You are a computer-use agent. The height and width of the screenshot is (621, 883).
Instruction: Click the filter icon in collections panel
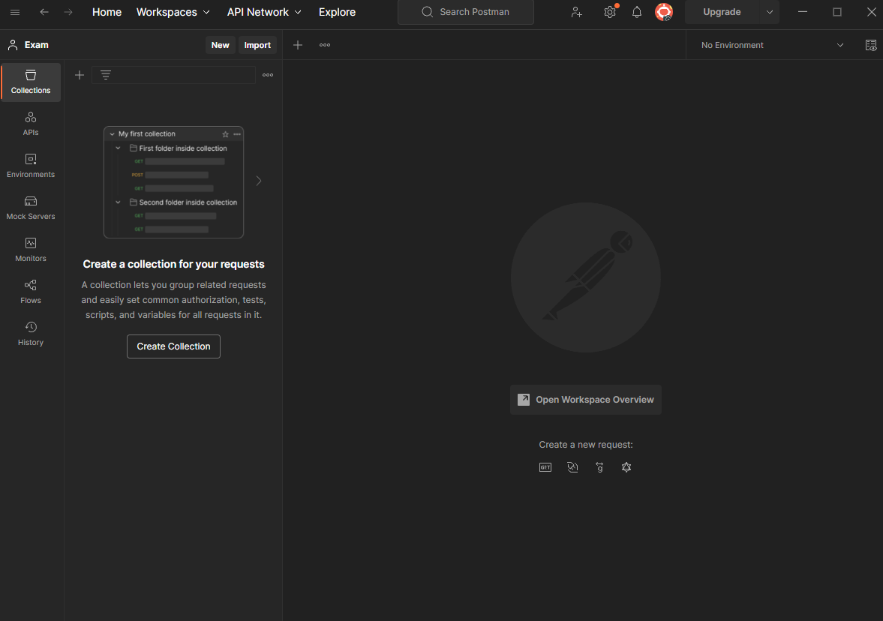pyautogui.click(x=105, y=75)
